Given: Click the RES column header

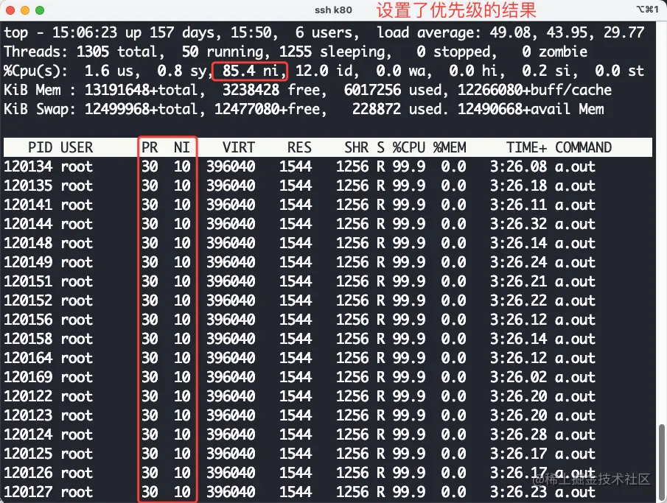Looking at the screenshot, I should point(299,147).
